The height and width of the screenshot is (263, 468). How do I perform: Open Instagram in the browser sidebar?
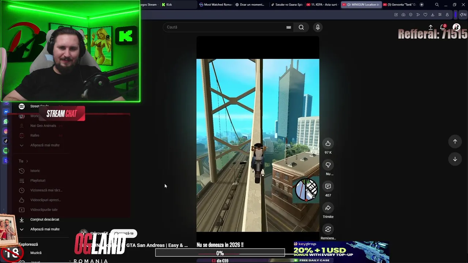[6, 131]
